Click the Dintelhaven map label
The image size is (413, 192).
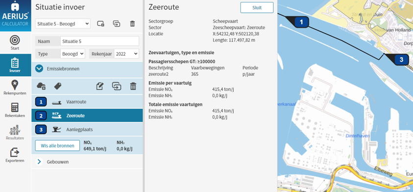[358, 136]
